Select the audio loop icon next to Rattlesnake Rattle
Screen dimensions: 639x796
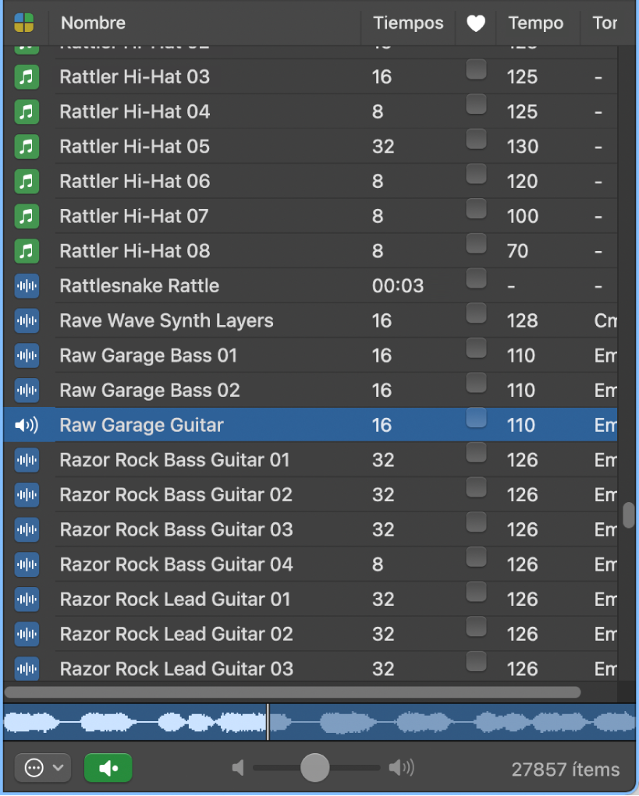click(x=27, y=286)
